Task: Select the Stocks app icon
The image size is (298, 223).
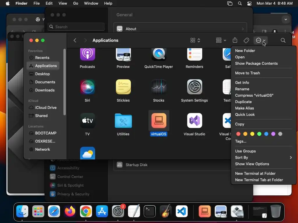Action: 159,87
